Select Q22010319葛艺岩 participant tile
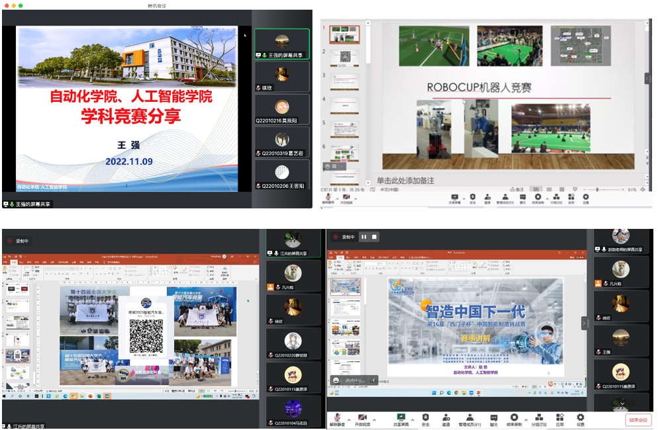Image resolution: width=658 pixels, height=430 pixels. [x=282, y=142]
